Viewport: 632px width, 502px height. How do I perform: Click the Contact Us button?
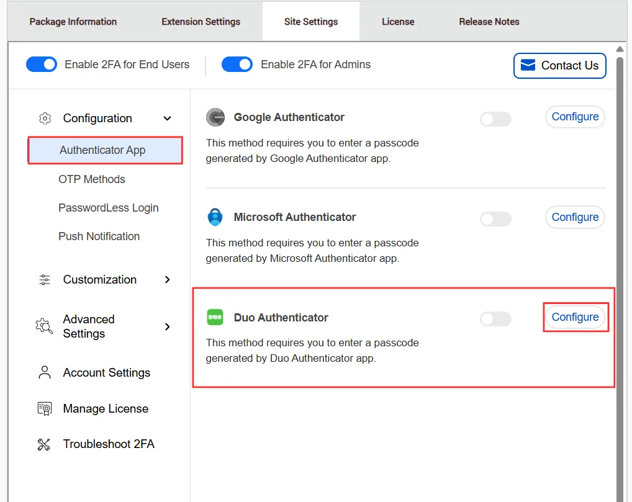[559, 66]
